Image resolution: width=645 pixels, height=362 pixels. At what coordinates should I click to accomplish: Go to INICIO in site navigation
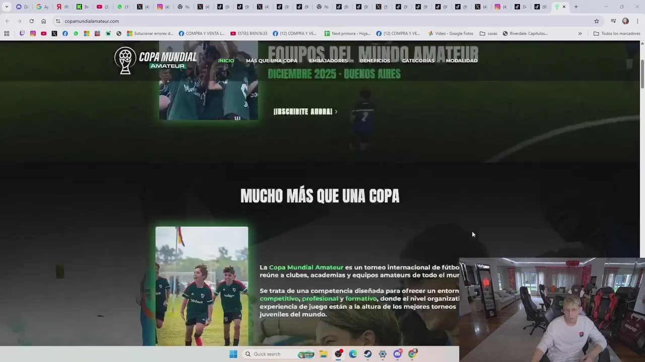point(226,61)
